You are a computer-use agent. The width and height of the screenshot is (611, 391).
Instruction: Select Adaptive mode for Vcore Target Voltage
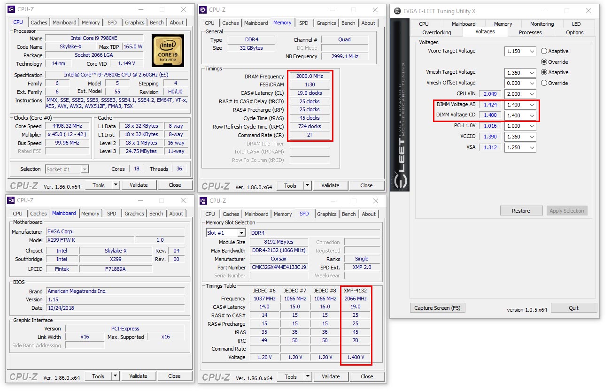[x=544, y=51]
